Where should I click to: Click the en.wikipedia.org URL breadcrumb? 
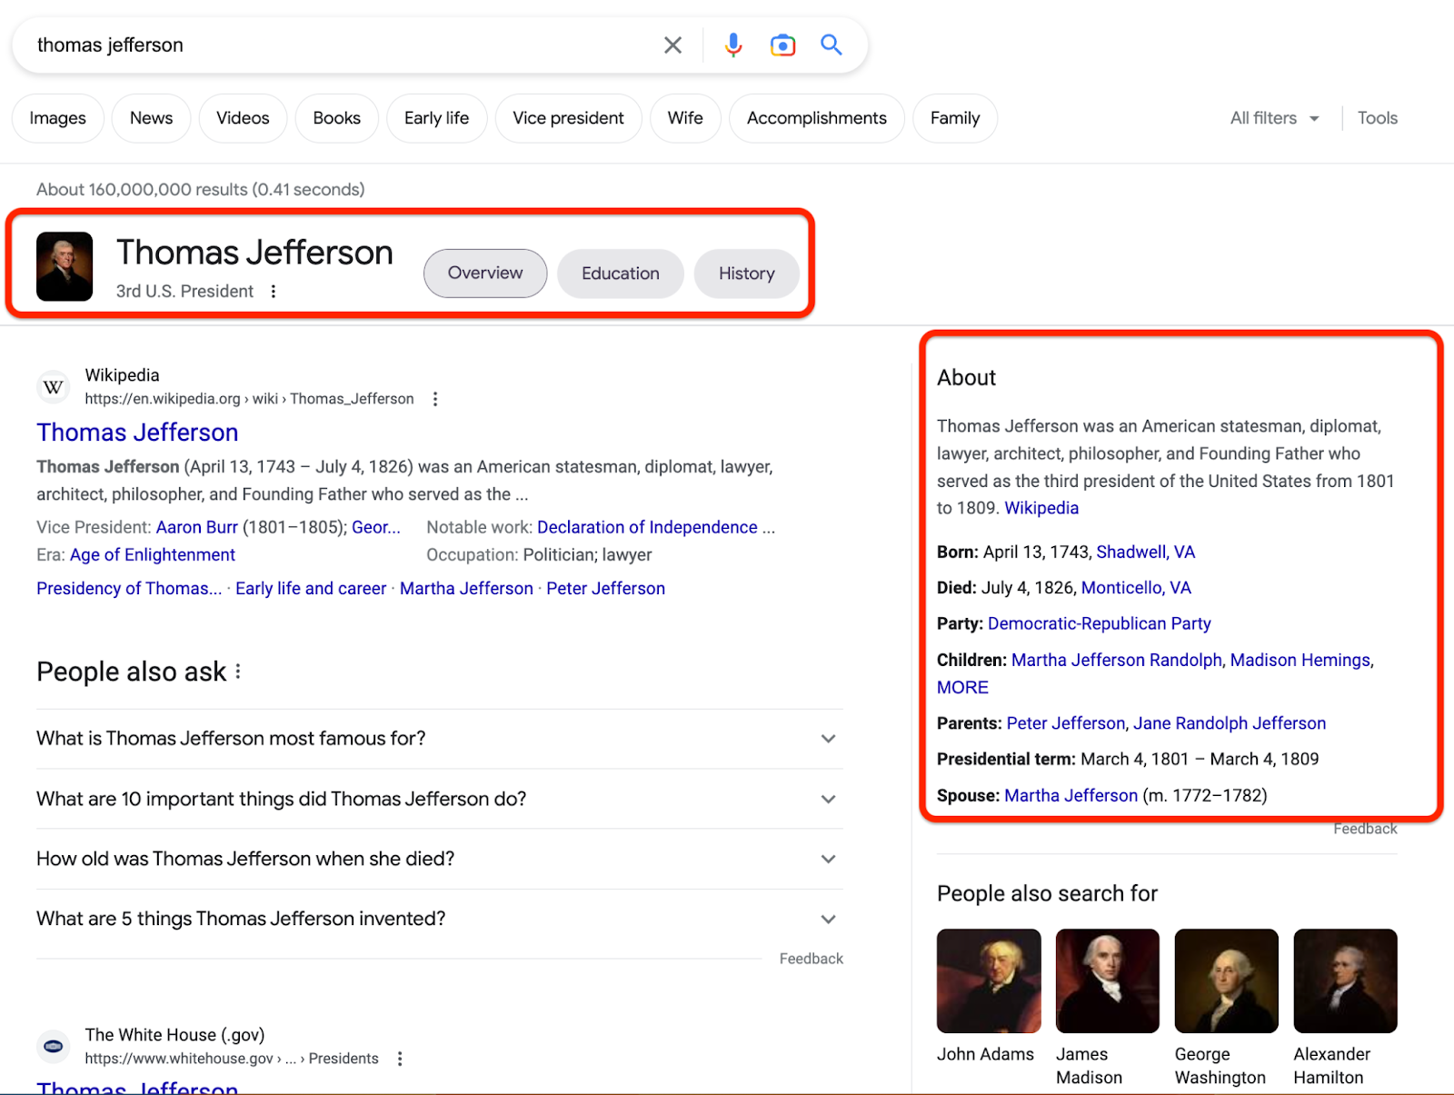point(249,399)
